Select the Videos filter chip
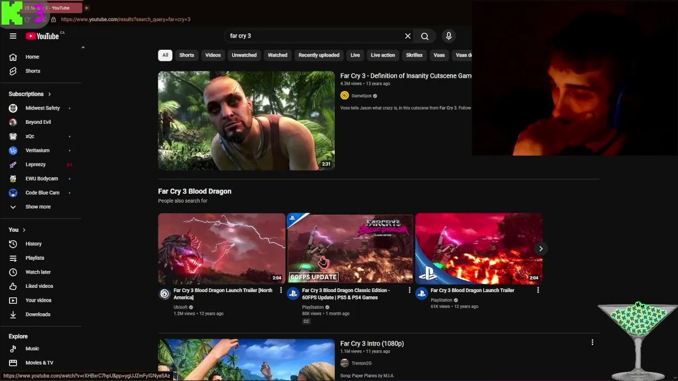 click(x=213, y=55)
